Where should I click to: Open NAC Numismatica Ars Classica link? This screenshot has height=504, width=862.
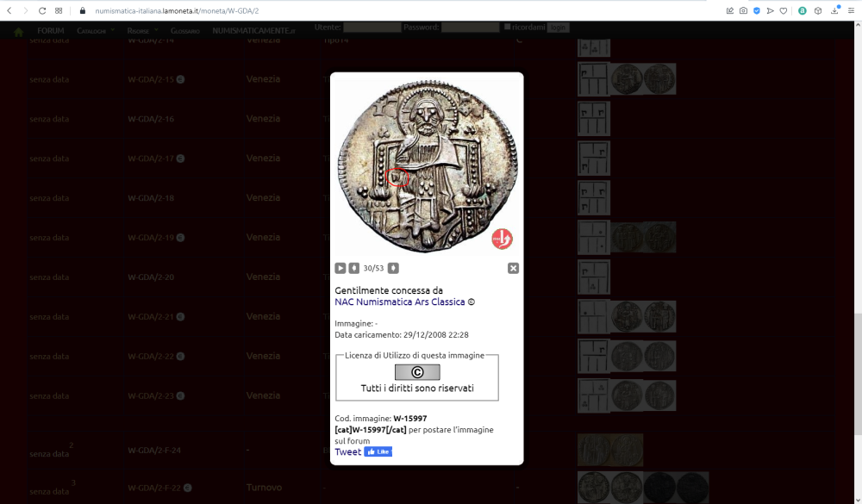coord(400,302)
